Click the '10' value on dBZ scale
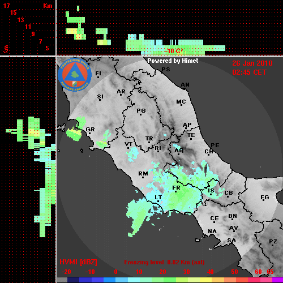 (x=139, y=272)
